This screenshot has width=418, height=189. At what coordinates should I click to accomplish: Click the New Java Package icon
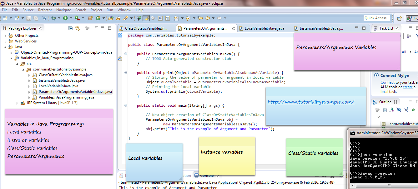pos(90,18)
